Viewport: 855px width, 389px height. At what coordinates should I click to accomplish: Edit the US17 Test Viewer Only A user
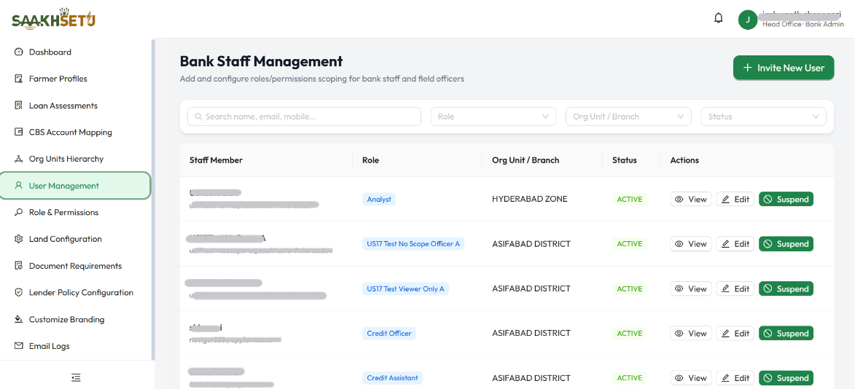pyautogui.click(x=735, y=288)
